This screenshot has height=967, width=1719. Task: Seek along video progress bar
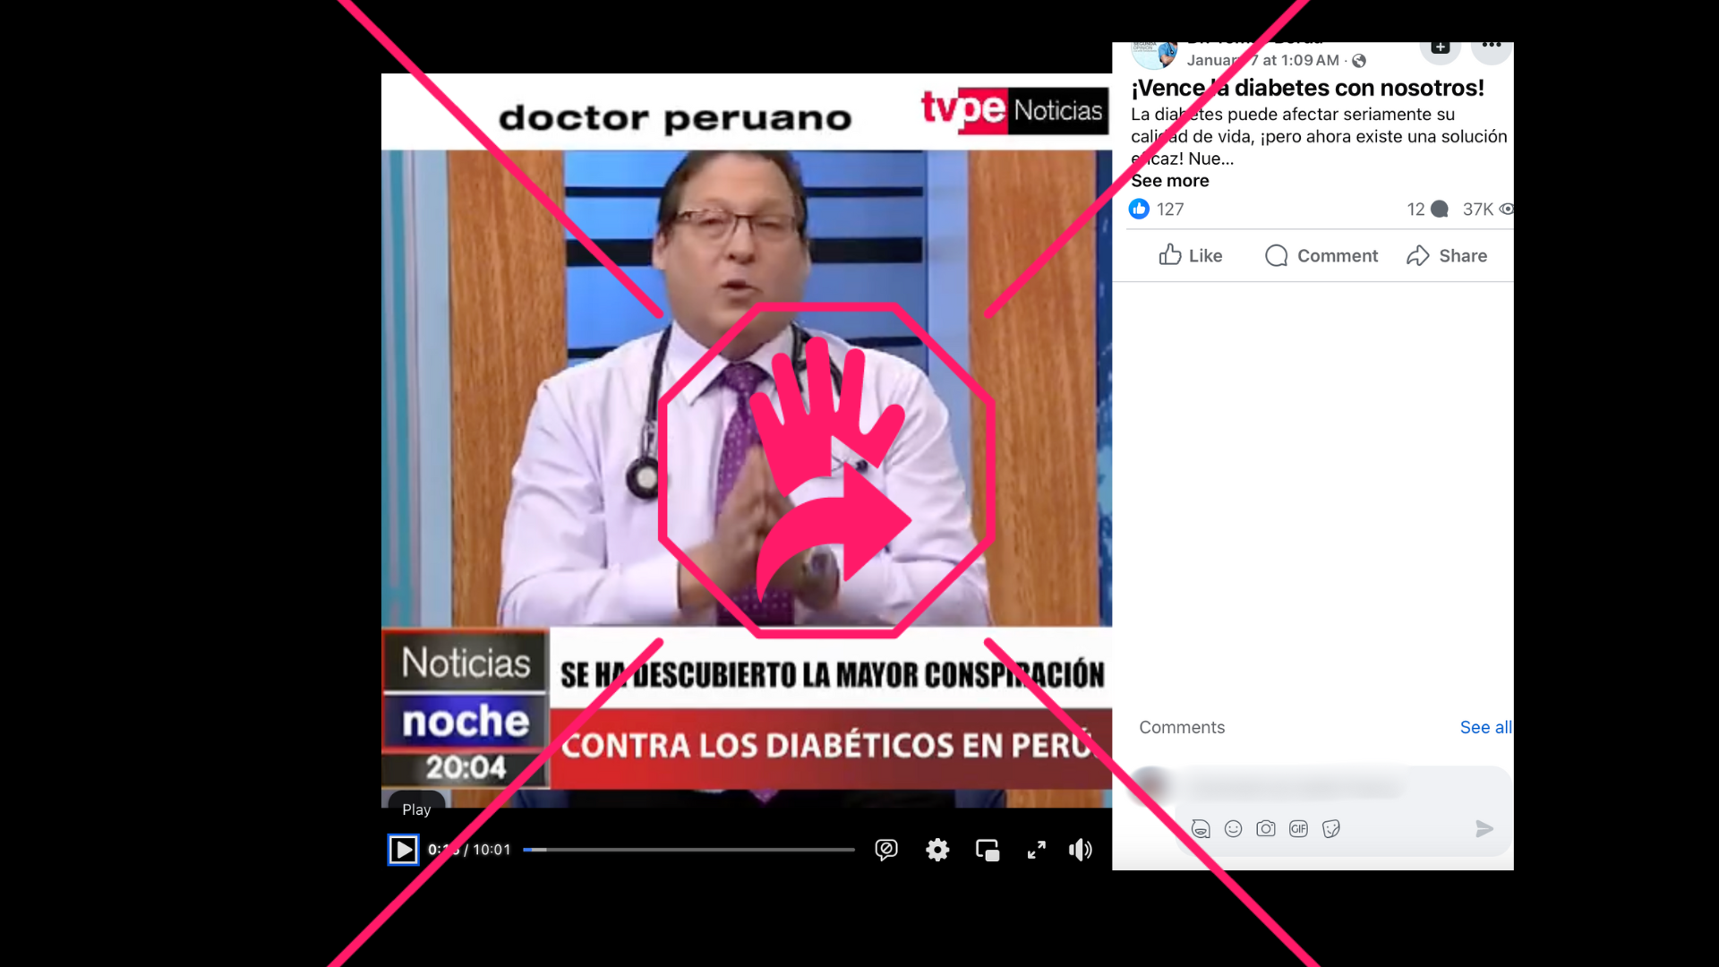pos(689,849)
